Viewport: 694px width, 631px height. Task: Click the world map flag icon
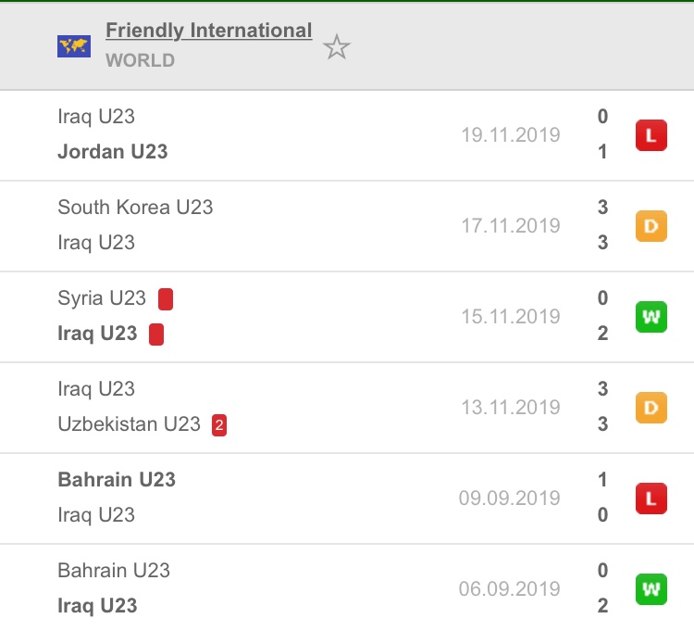(74, 46)
